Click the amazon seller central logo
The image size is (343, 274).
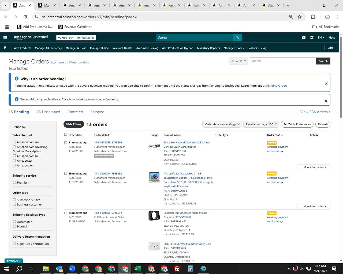pos(31,37)
